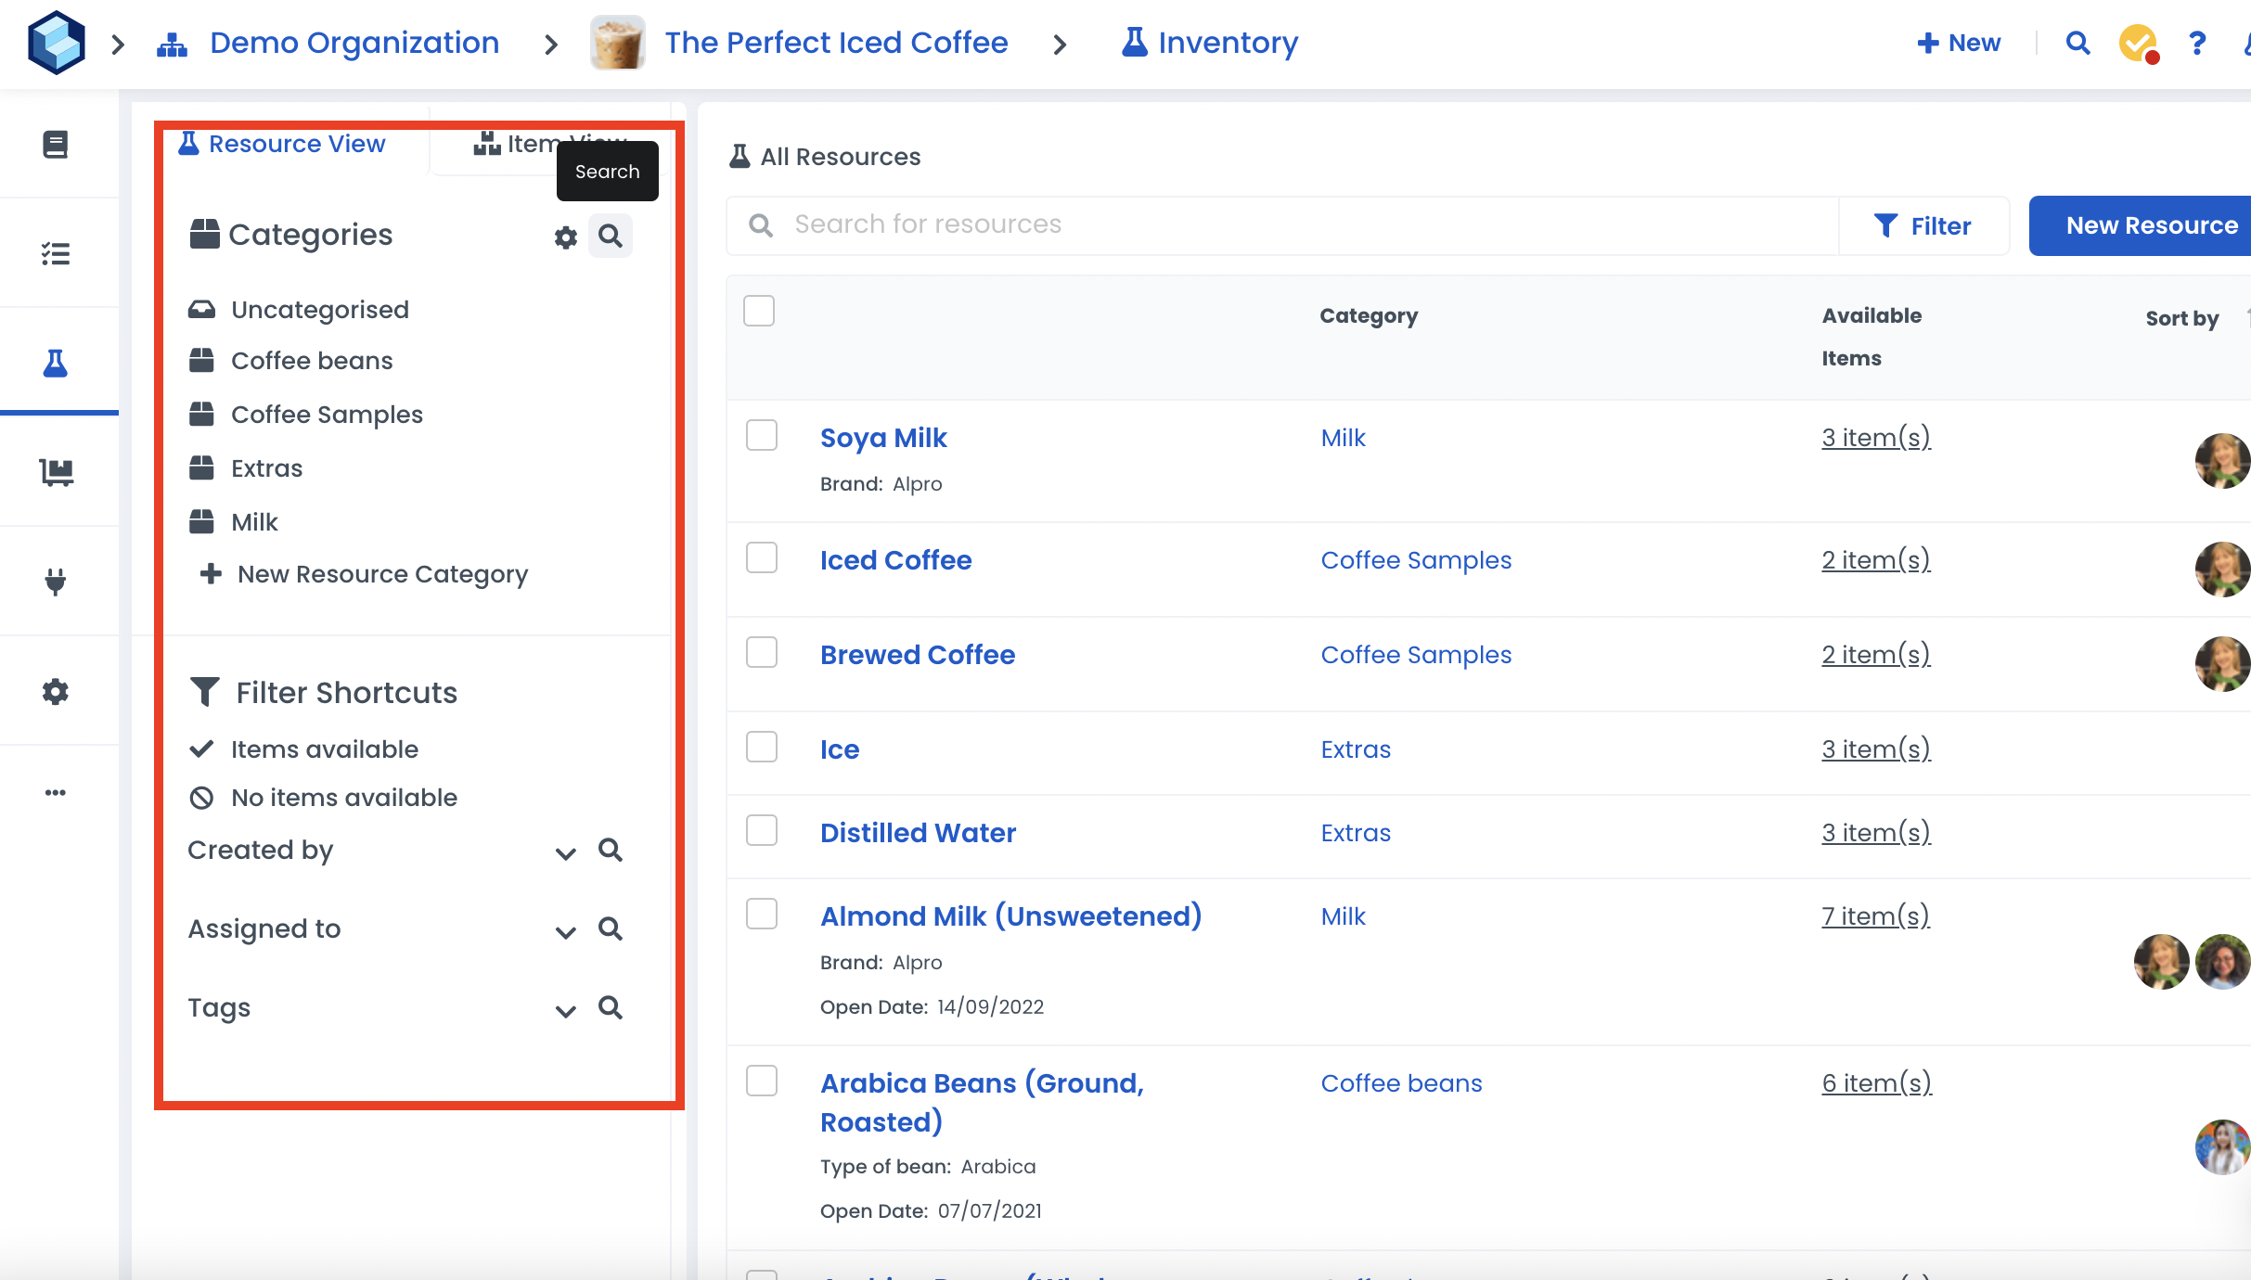Screen dimensions: 2251x1280
Task: Toggle the select-all resources checkbox
Action: click(759, 311)
